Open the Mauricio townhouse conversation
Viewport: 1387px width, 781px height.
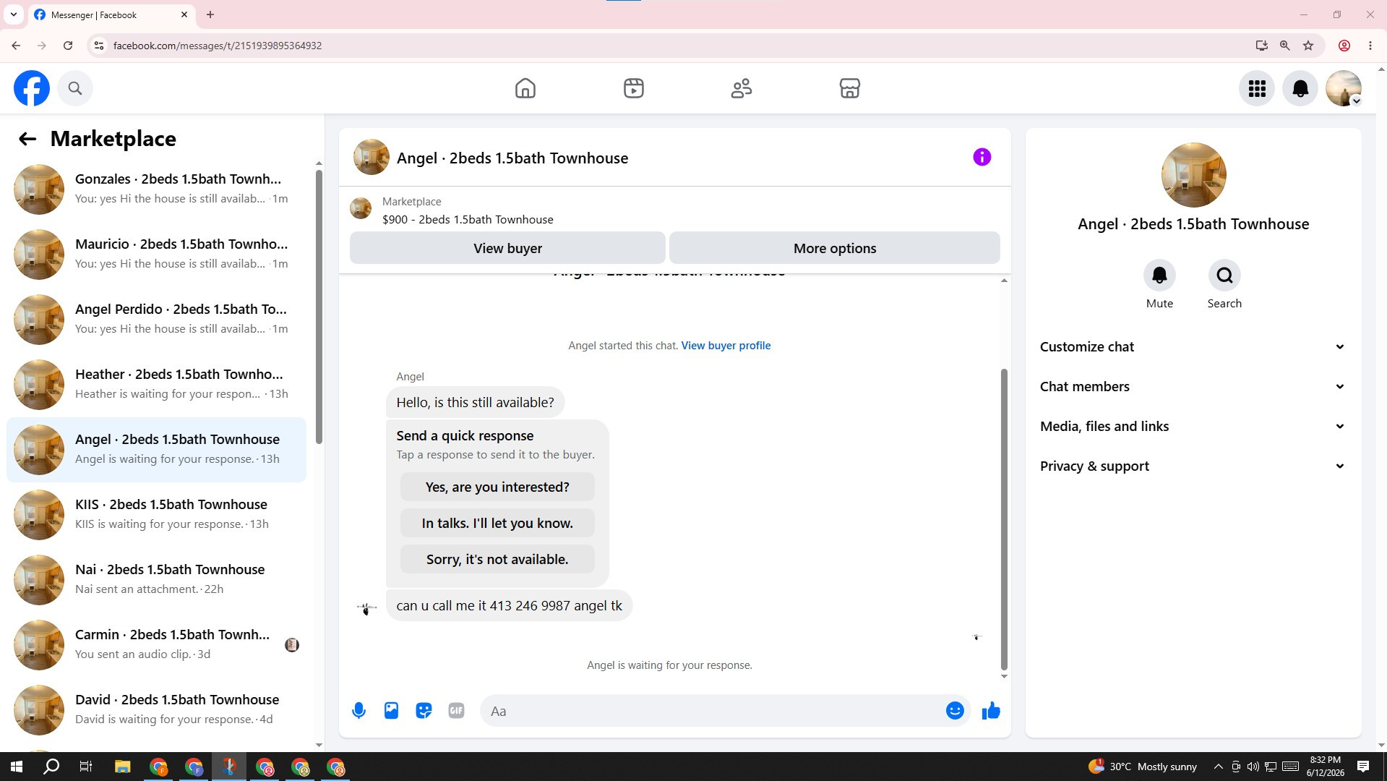coord(156,255)
